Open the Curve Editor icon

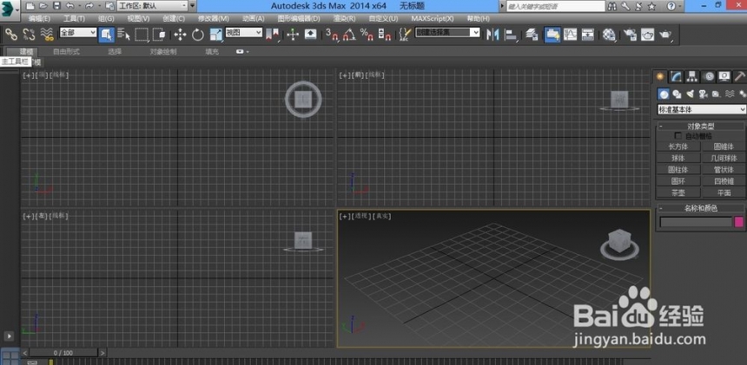pos(571,35)
